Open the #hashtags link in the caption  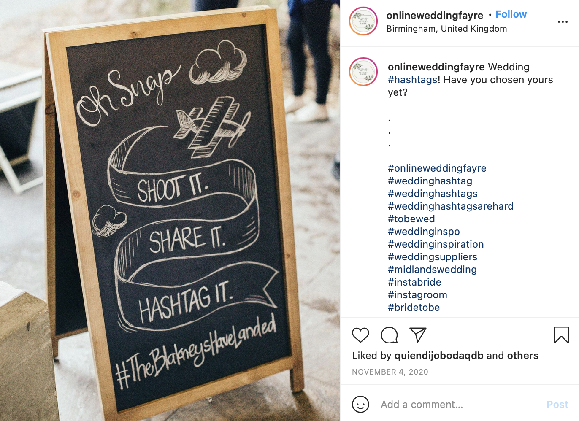point(413,80)
